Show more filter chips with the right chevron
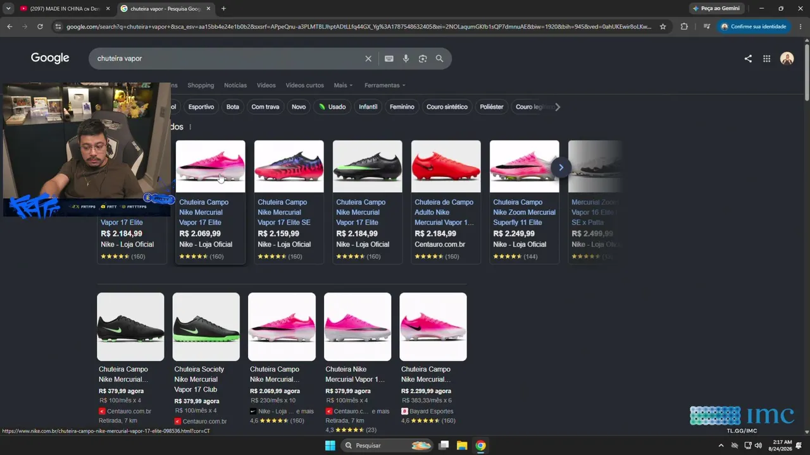 558,107
